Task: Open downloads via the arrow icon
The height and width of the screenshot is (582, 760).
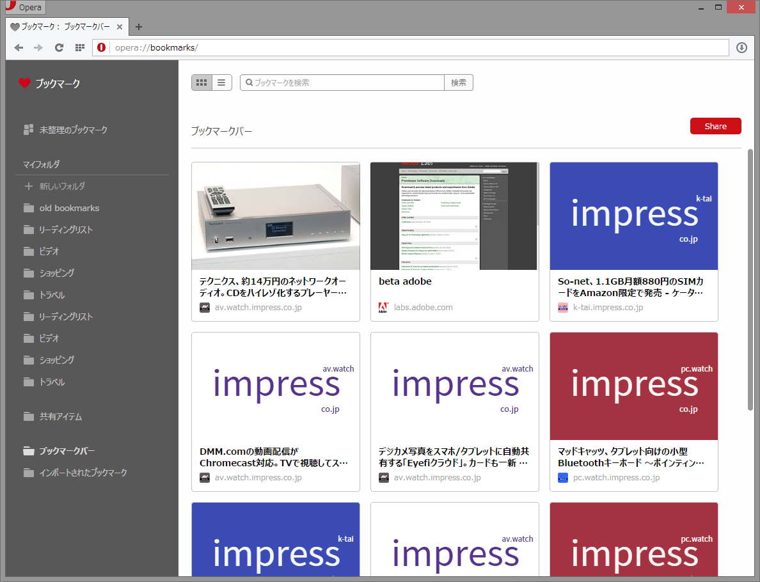Action: point(741,47)
